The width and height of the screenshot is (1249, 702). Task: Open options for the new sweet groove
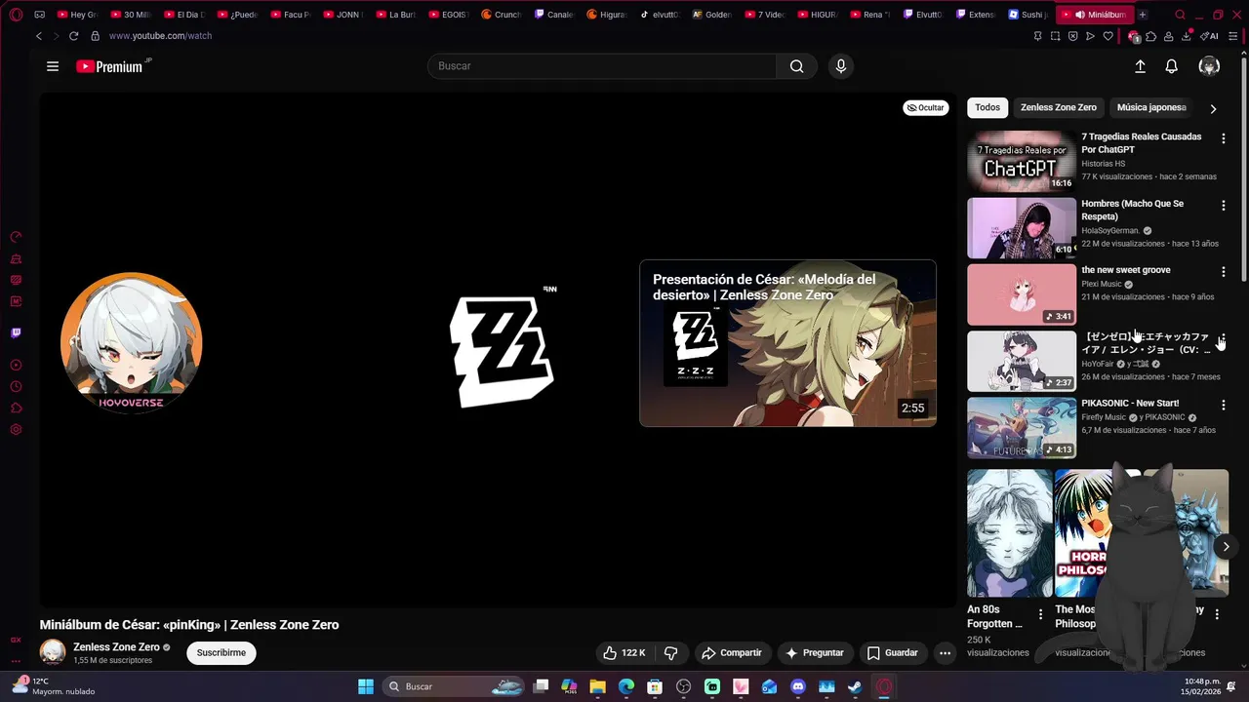coord(1223,272)
